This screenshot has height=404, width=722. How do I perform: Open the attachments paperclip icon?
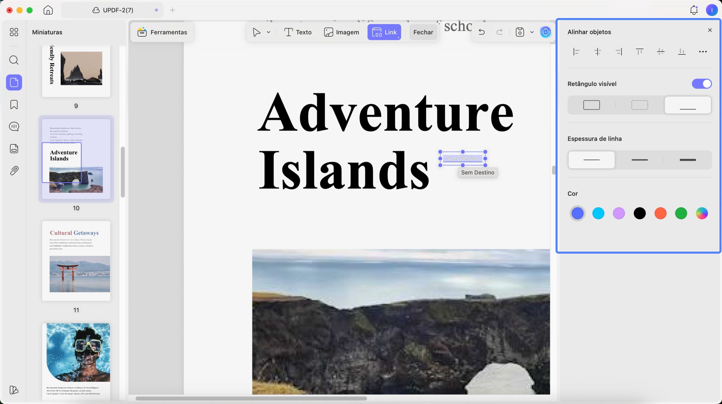pos(14,171)
